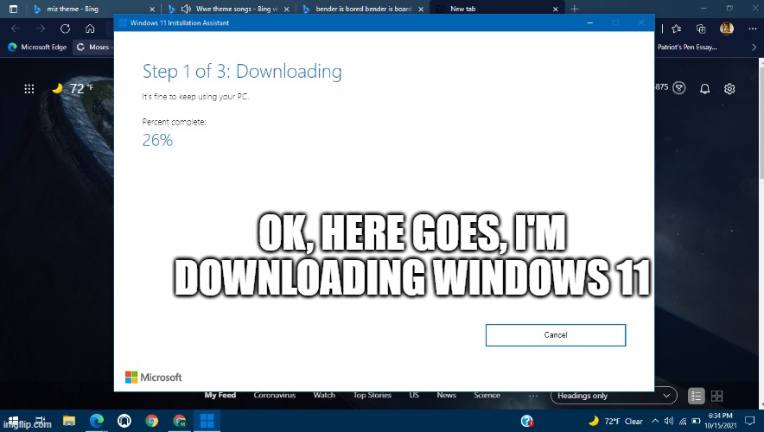The height and width of the screenshot is (432, 764).
Task: Switch to the 'bender is bored' tab
Action: 363,9
